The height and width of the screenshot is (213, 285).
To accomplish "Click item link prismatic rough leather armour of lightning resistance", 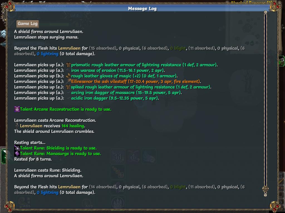I will [144, 65].
